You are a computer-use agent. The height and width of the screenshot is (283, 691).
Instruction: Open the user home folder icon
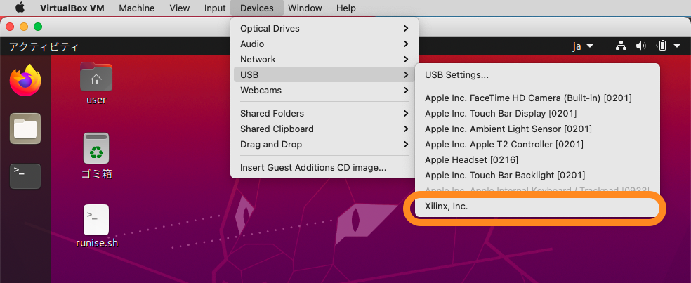(x=96, y=83)
